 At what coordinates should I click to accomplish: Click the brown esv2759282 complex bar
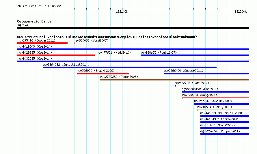[x=174, y=80]
